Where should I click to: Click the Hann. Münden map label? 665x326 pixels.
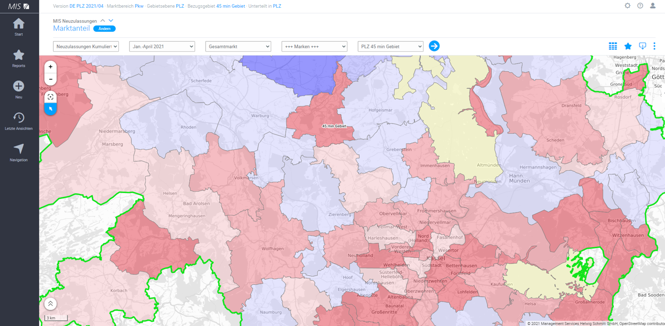coord(520,178)
